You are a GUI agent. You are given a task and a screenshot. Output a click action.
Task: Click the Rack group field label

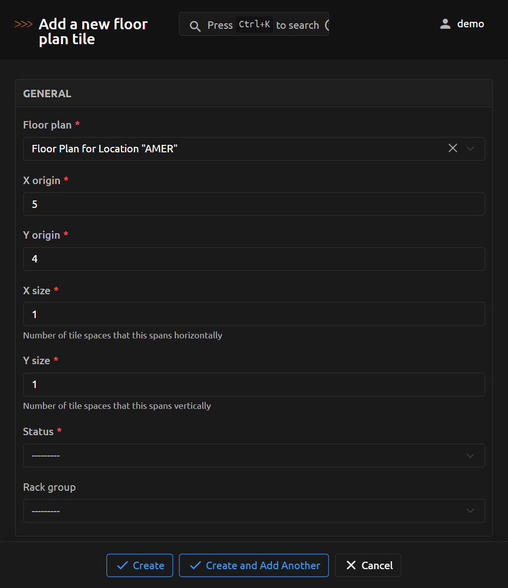[x=49, y=487]
